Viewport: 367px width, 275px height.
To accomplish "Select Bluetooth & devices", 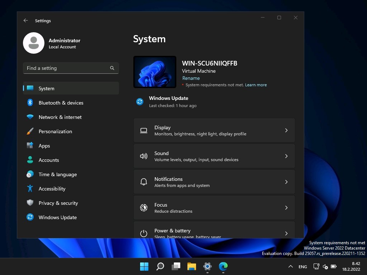I will coord(71,103).
